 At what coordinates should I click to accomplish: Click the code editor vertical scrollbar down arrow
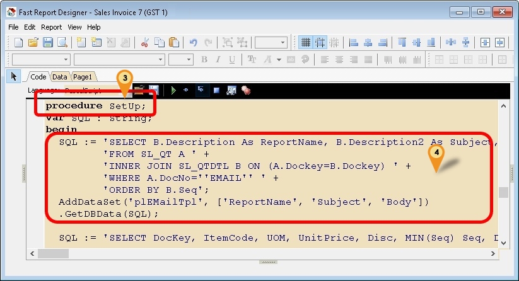pyautogui.click(x=503, y=243)
